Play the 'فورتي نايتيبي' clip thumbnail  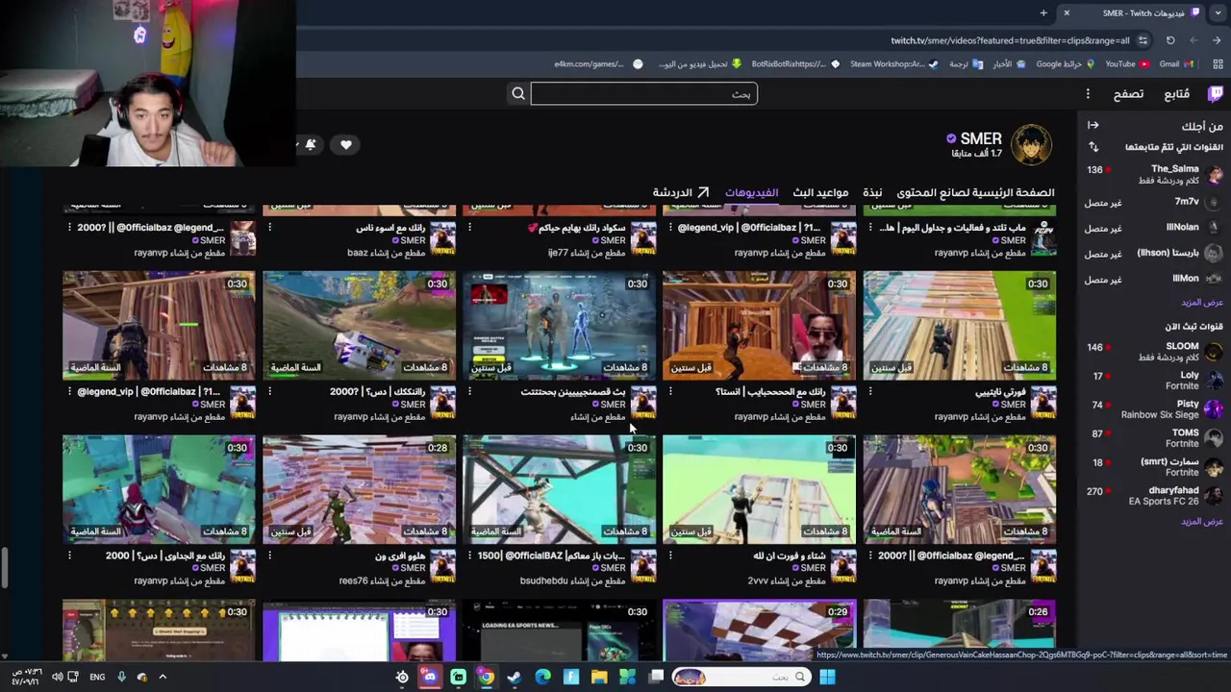[959, 326]
